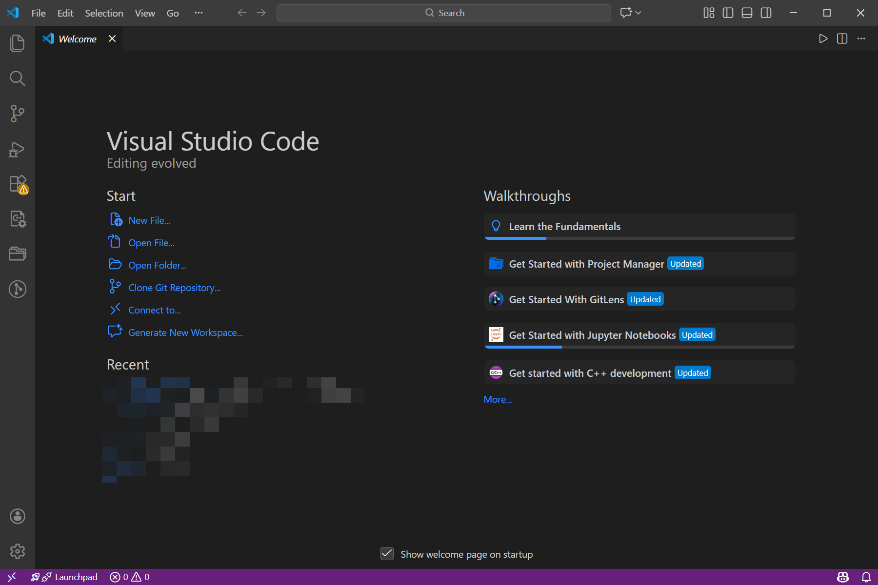Click the Search command center field
The width and height of the screenshot is (878, 585).
[x=444, y=13]
